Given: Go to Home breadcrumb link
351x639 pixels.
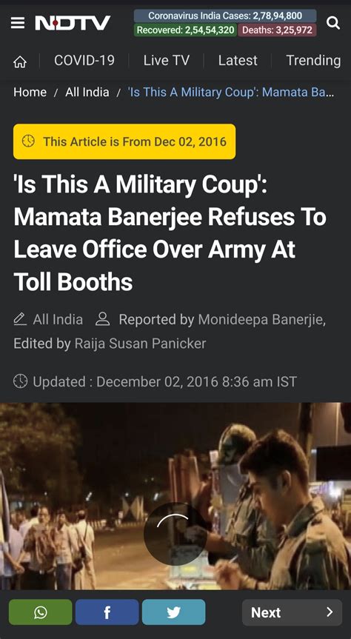Looking at the screenshot, I should click(x=30, y=92).
